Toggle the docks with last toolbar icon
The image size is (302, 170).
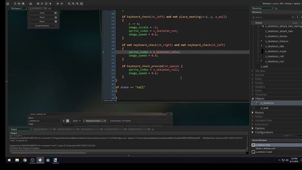pos(82,4)
